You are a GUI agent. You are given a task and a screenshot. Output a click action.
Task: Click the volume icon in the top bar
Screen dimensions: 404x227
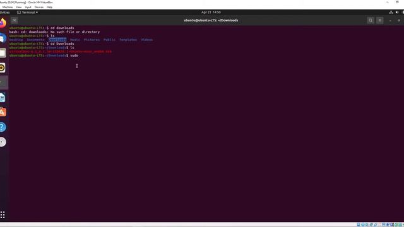397,12
